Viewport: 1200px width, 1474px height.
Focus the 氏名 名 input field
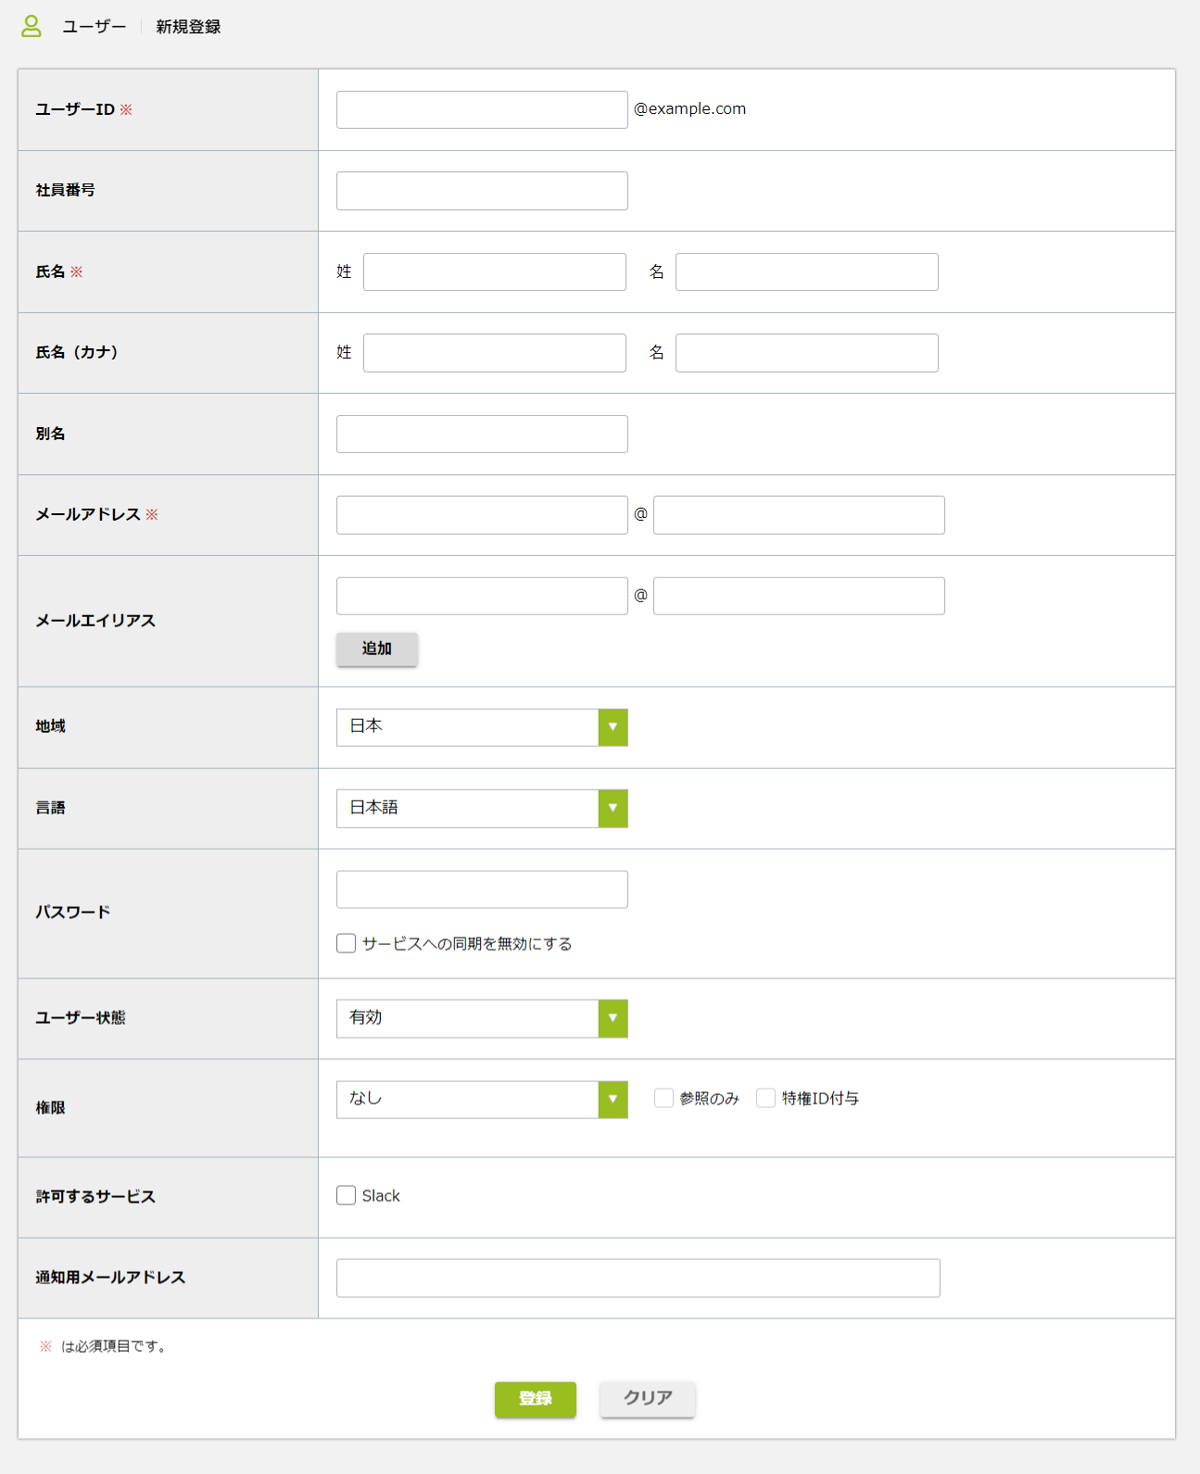pyautogui.click(x=807, y=271)
